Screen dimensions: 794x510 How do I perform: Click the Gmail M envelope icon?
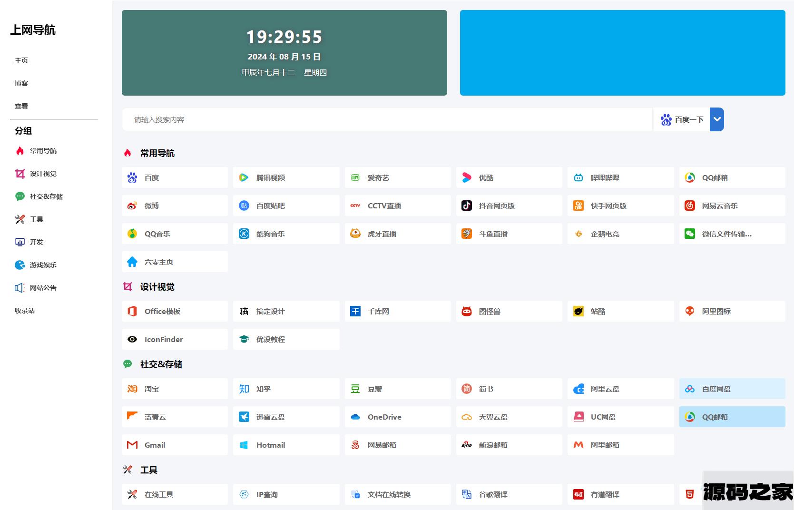[x=132, y=445]
